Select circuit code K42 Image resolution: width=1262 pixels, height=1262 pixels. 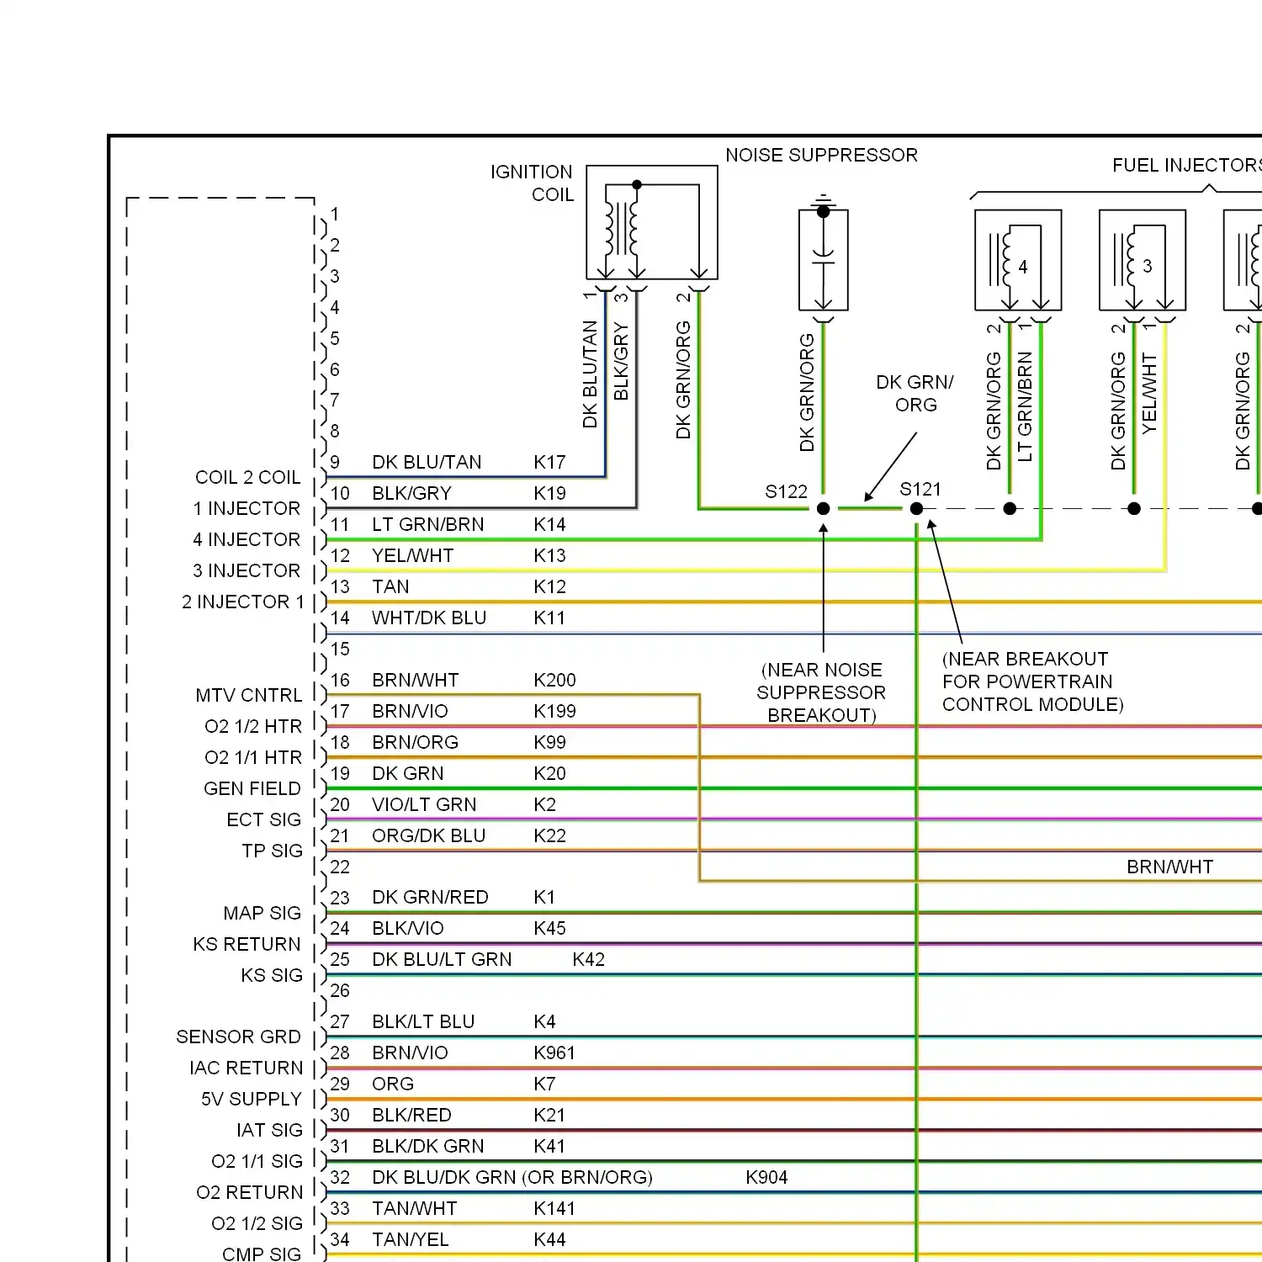589,959
